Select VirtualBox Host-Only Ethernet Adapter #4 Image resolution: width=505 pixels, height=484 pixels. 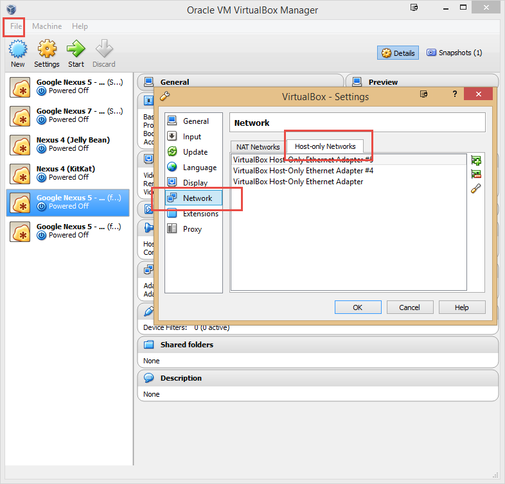pyautogui.click(x=348, y=171)
